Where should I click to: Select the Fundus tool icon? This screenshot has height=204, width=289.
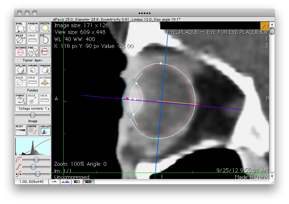pos(21,99)
